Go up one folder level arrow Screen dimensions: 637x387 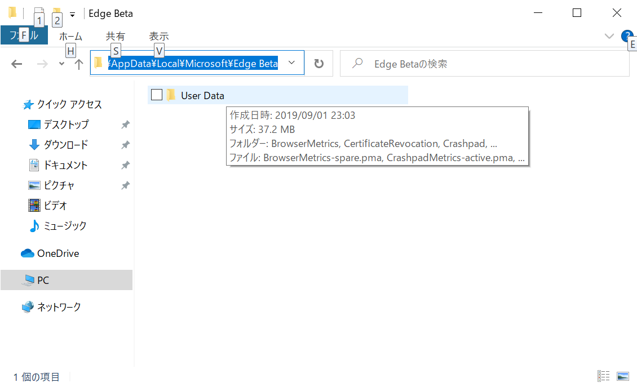[79, 64]
